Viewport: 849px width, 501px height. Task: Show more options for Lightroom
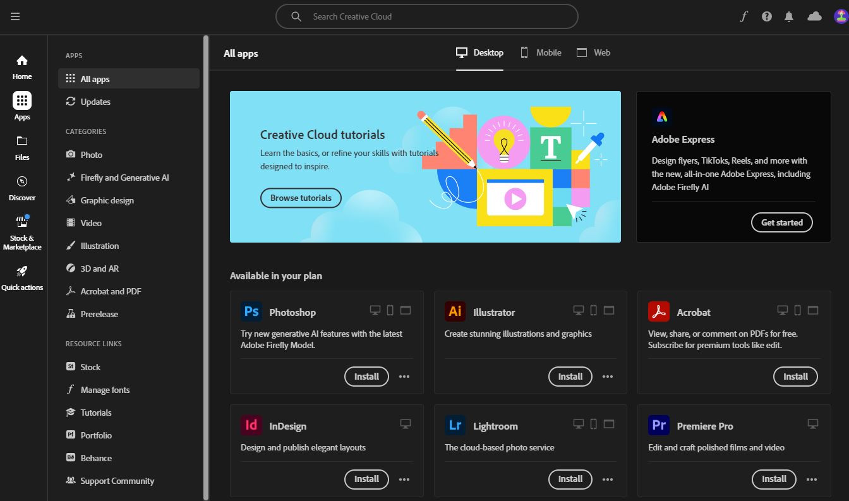[608, 480]
